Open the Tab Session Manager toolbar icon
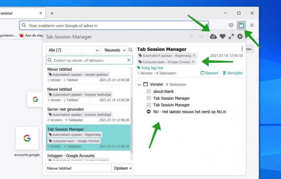 coord(241,25)
